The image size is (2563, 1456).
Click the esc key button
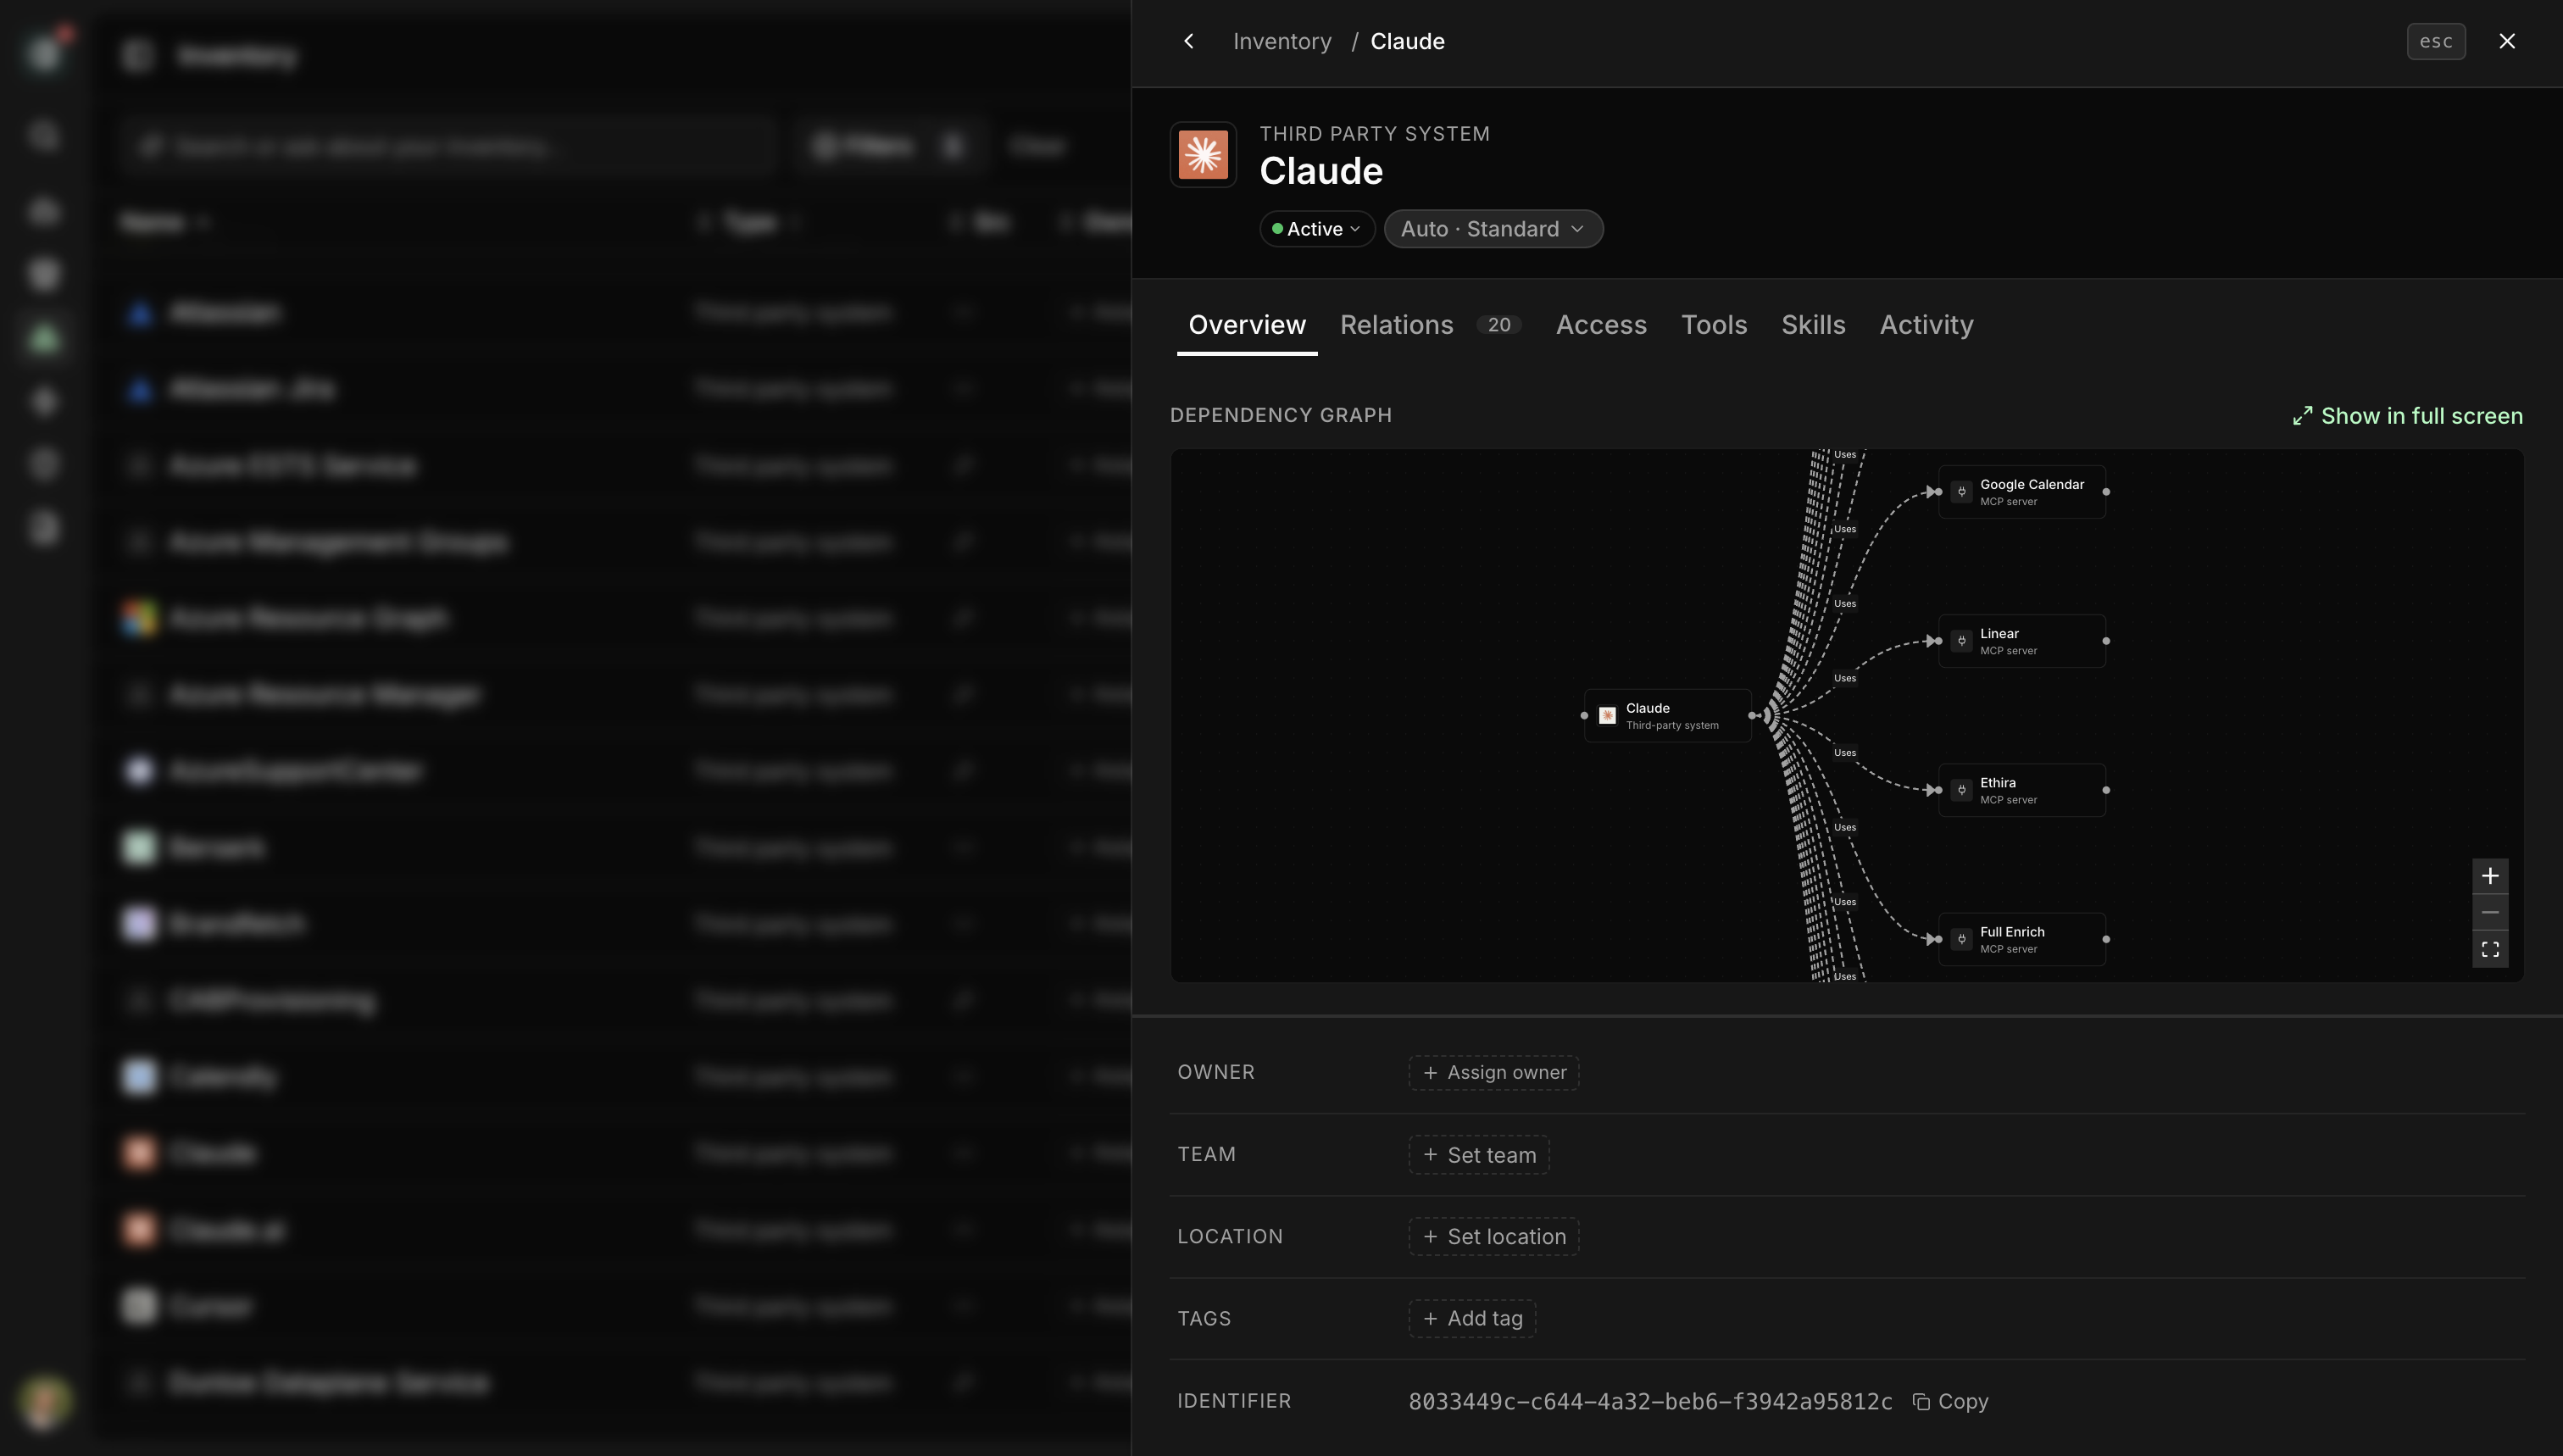[x=2436, y=41]
